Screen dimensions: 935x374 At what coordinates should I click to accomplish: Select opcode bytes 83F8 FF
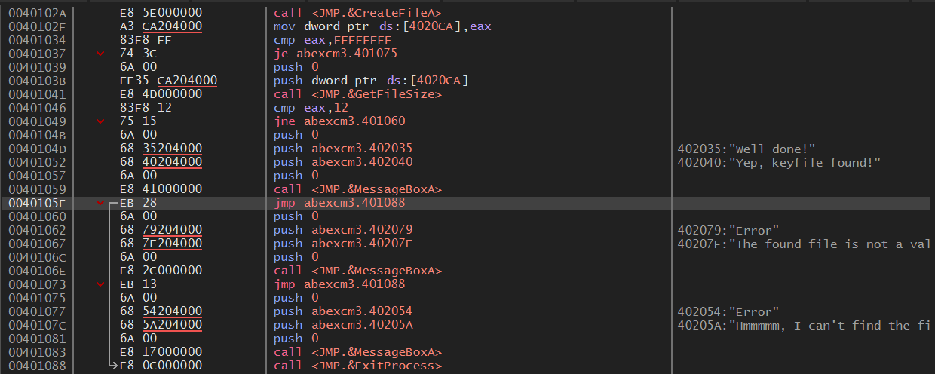tap(145, 40)
